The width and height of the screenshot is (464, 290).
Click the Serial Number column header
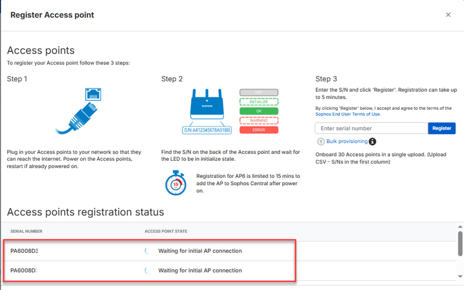[27, 232]
